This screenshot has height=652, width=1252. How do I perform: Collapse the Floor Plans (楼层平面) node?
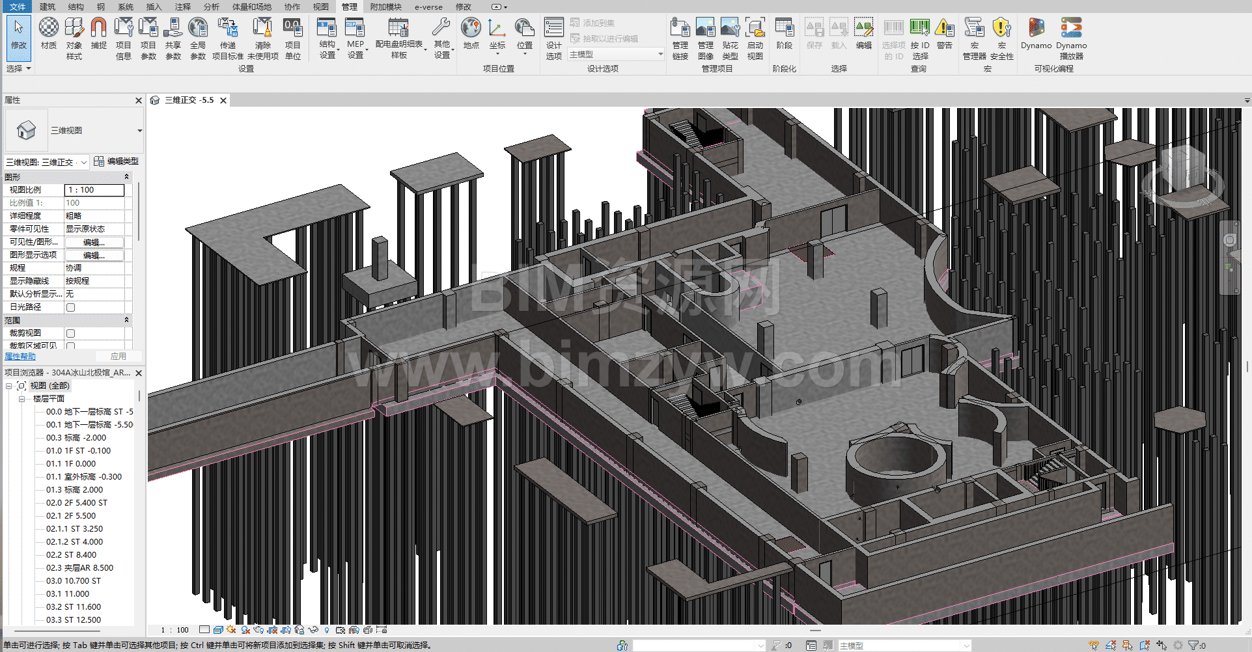(x=21, y=399)
